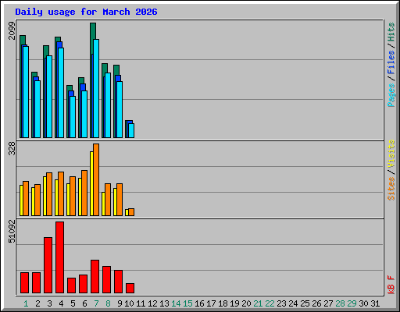The width and height of the screenshot is (400, 312).
Task: Select the short red KB bar for day 10
Action: click(x=130, y=288)
